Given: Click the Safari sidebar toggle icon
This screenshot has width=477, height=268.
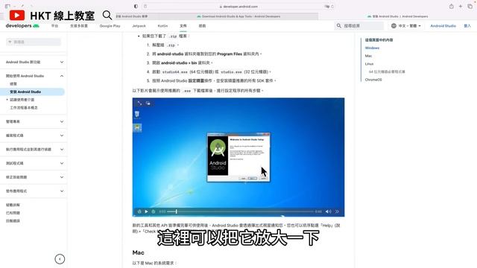Looking at the screenshot, I should pyautogui.click(x=7, y=6).
